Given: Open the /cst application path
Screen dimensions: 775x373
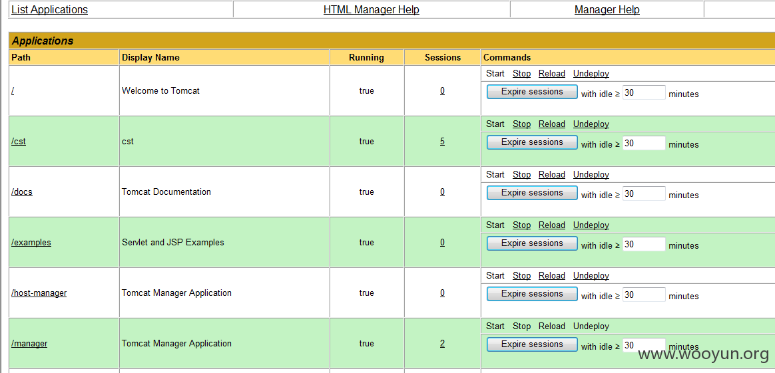Looking at the screenshot, I should tap(18, 142).
